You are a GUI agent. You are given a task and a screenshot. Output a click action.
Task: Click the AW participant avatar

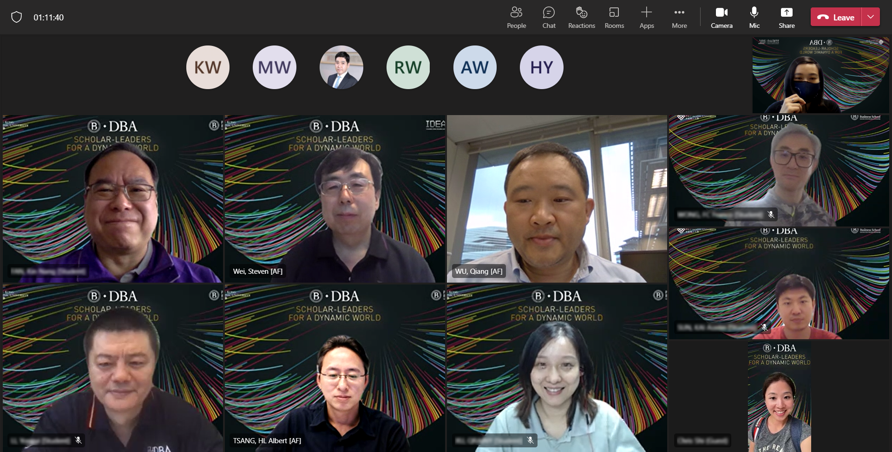(x=475, y=67)
